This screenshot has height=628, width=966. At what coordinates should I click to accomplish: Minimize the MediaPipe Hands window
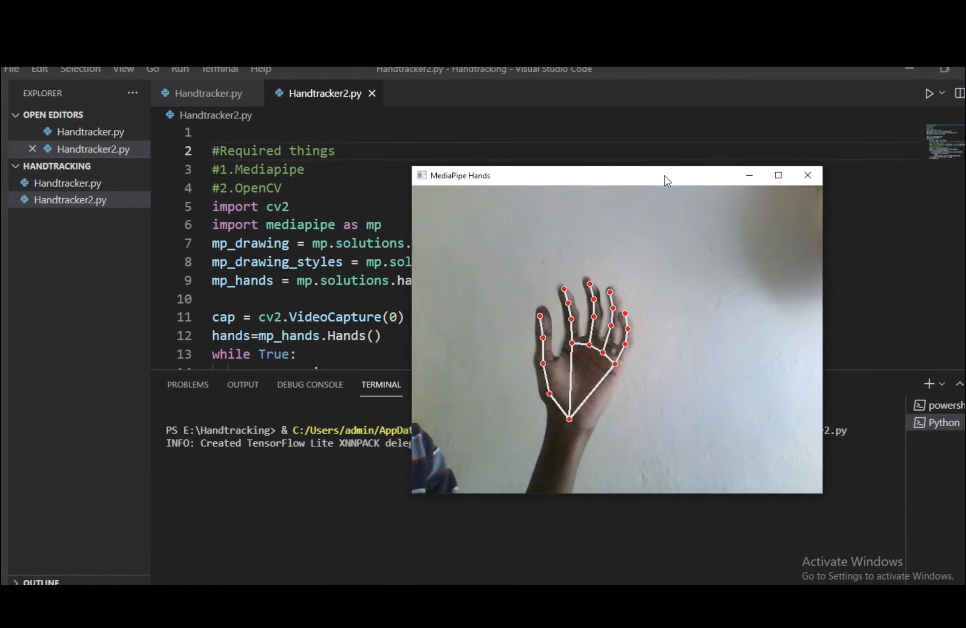click(749, 175)
